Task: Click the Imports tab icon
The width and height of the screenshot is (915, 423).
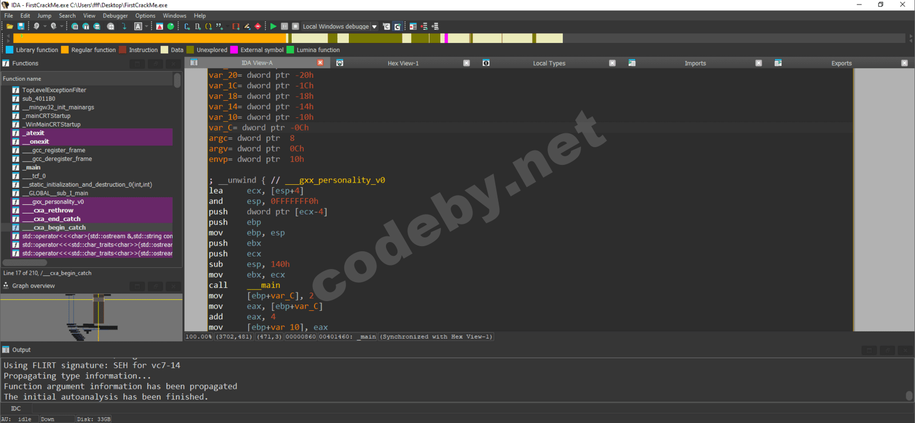Action: 632,63
